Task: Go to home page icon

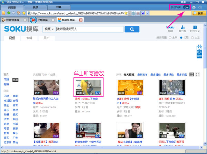Action: point(19,13)
